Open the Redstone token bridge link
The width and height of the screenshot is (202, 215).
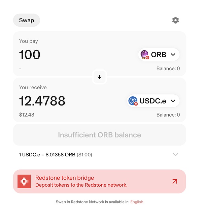click(65, 178)
